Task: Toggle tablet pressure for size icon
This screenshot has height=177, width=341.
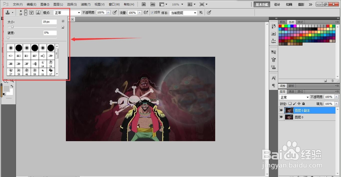Action: (209, 13)
